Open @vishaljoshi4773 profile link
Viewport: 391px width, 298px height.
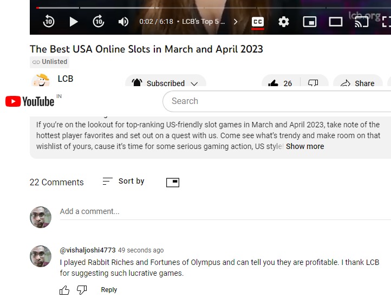88,250
